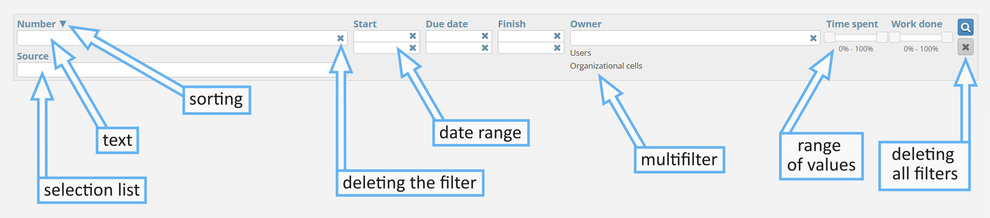This screenshot has height=218, width=990.
Task: Sort by the Due date column header
Action: 446,24
